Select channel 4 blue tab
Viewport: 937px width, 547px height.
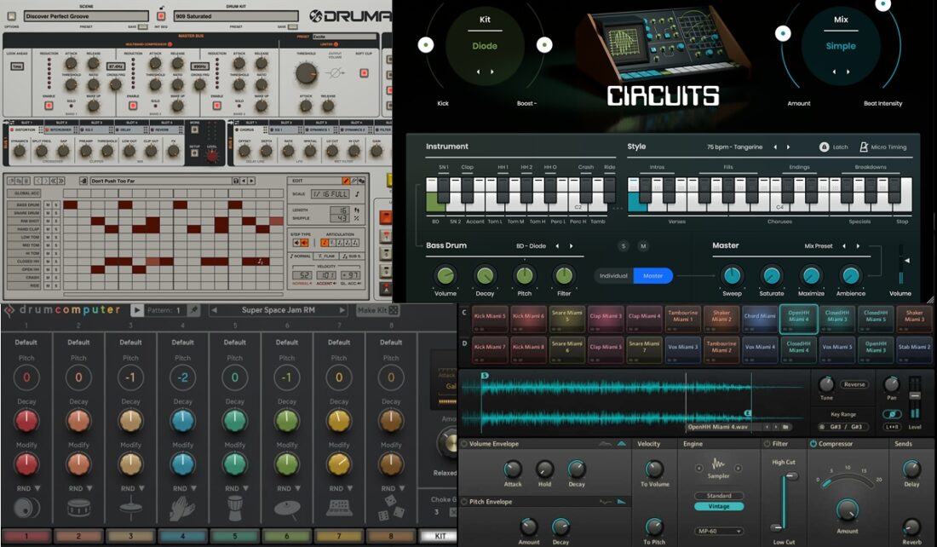182,537
